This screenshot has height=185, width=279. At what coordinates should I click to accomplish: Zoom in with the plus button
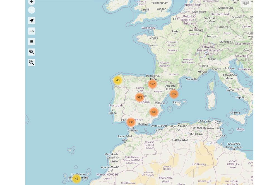coord(32,2)
